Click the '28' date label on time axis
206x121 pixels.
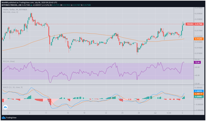pos(139,113)
